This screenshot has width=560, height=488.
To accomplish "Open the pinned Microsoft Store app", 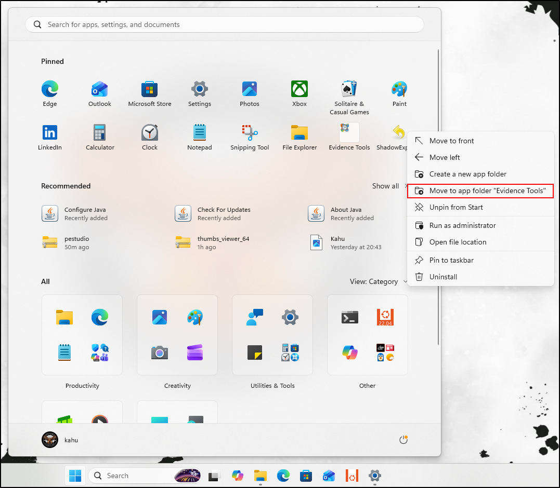I will (x=150, y=93).
